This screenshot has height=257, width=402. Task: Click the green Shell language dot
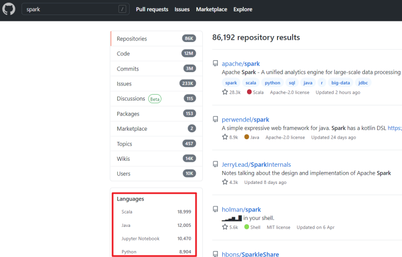[246, 227]
